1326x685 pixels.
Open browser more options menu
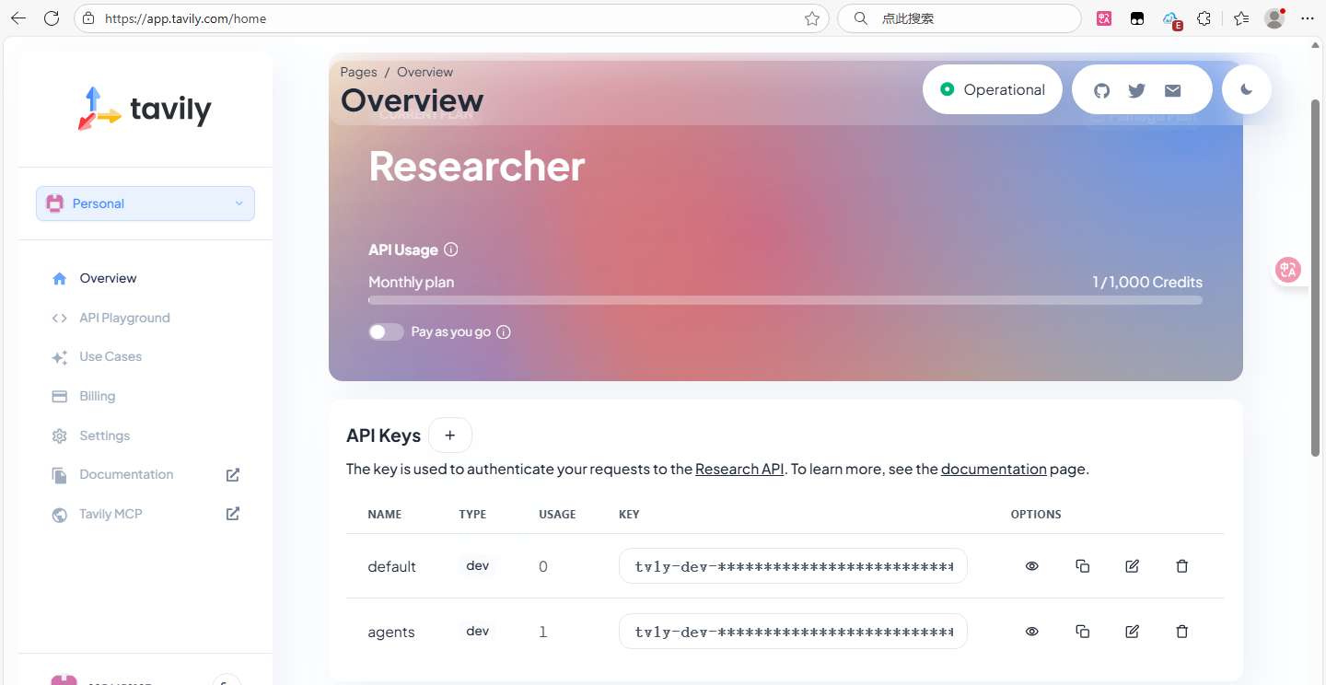tap(1308, 18)
